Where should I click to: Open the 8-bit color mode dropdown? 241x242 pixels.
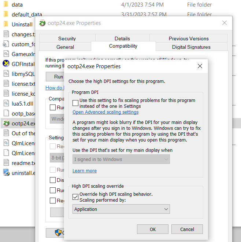(x=57, y=158)
